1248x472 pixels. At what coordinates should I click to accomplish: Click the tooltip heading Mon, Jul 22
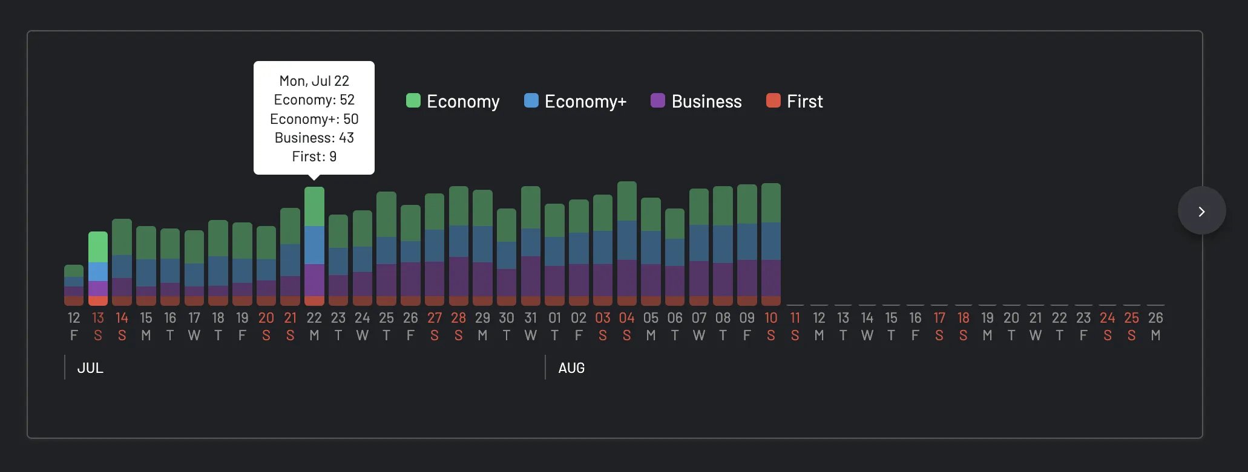coord(314,80)
